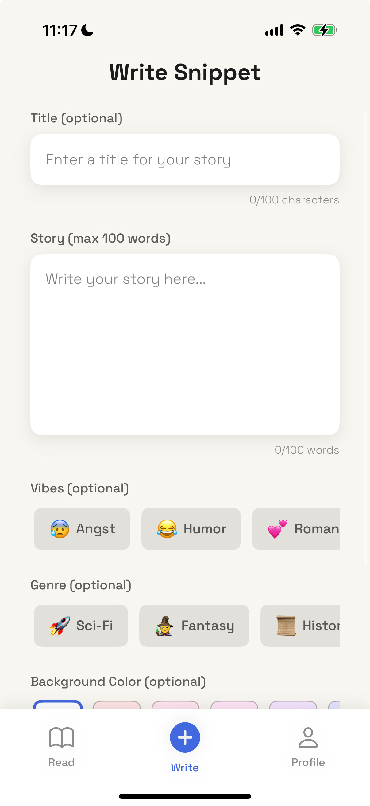Toggle the Angst vibe chip

(x=82, y=529)
